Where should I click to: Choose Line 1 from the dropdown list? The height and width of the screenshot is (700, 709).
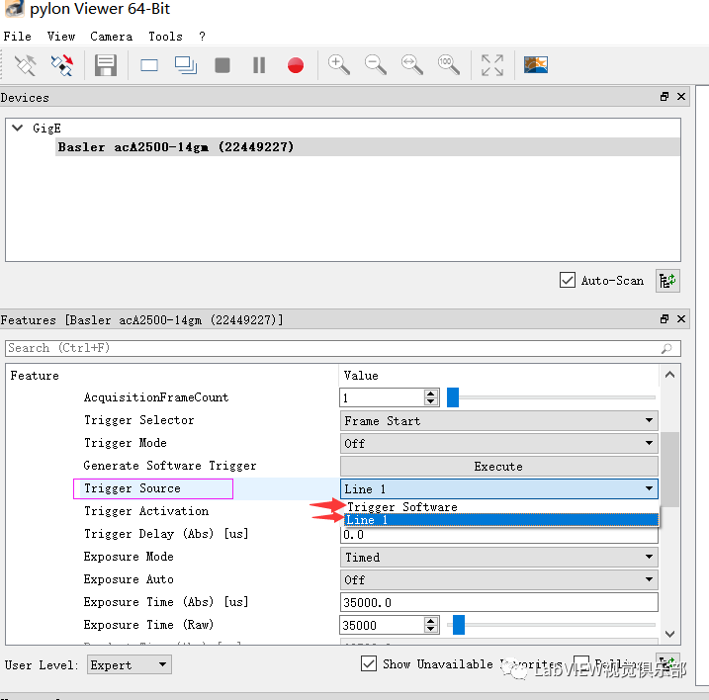pos(501,520)
